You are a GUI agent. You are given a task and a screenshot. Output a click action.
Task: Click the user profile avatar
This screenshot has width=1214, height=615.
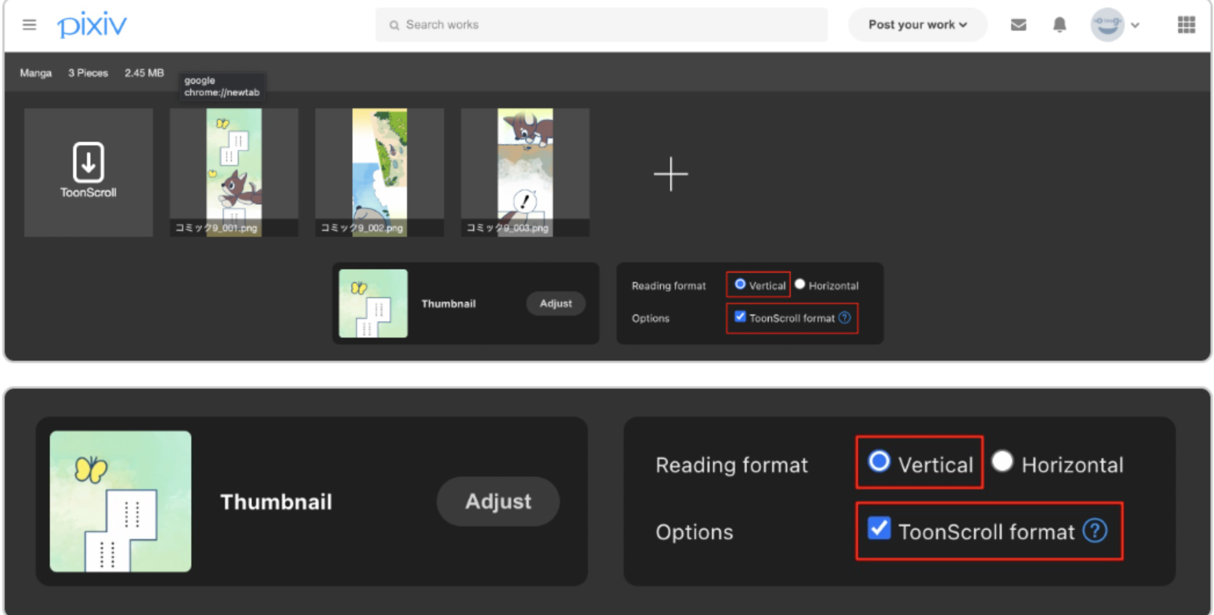click(x=1107, y=25)
